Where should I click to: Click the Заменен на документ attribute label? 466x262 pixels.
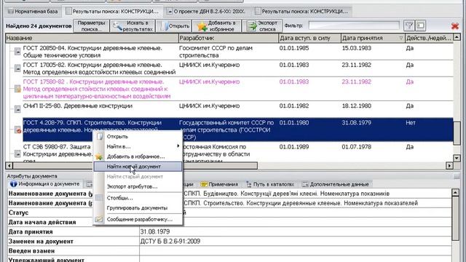[41, 241]
